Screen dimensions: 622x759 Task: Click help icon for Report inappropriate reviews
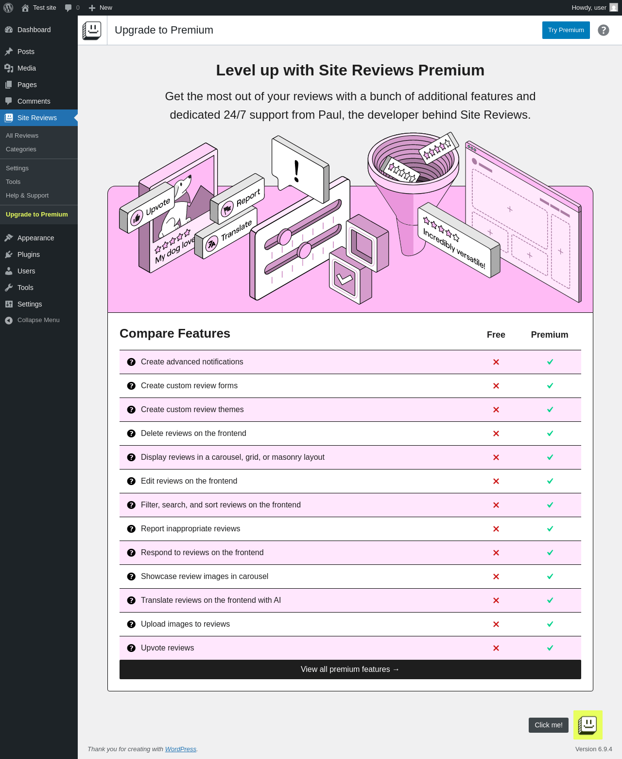point(131,529)
